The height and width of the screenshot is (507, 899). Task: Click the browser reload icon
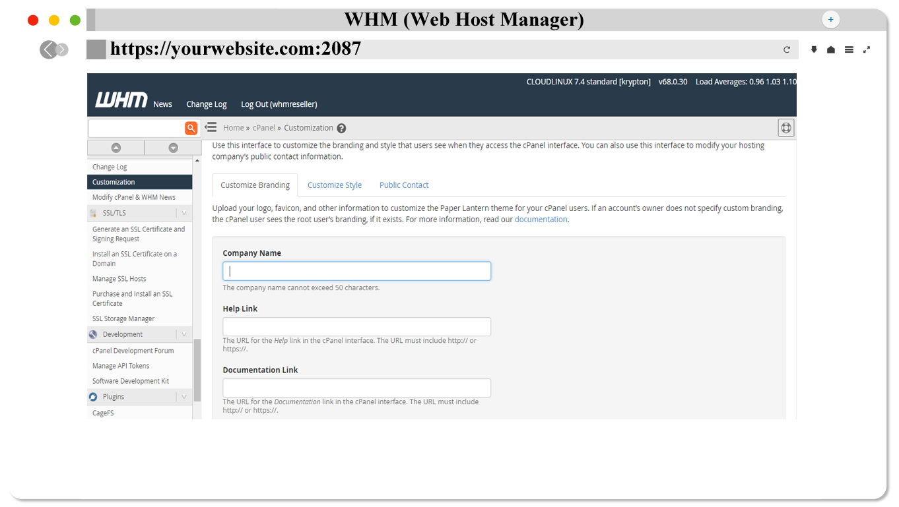pyautogui.click(x=787, y=49)
